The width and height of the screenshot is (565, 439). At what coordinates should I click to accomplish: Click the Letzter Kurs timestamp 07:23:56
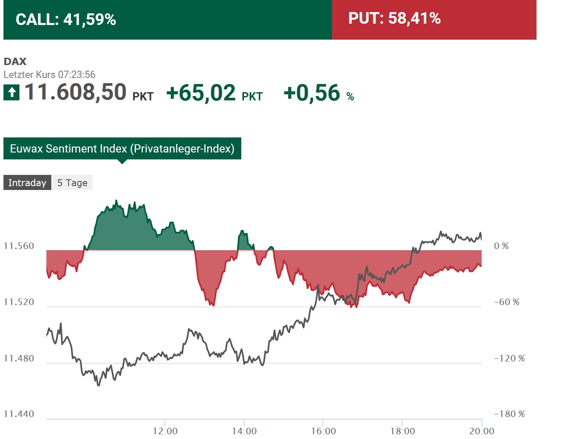point(49,75)
